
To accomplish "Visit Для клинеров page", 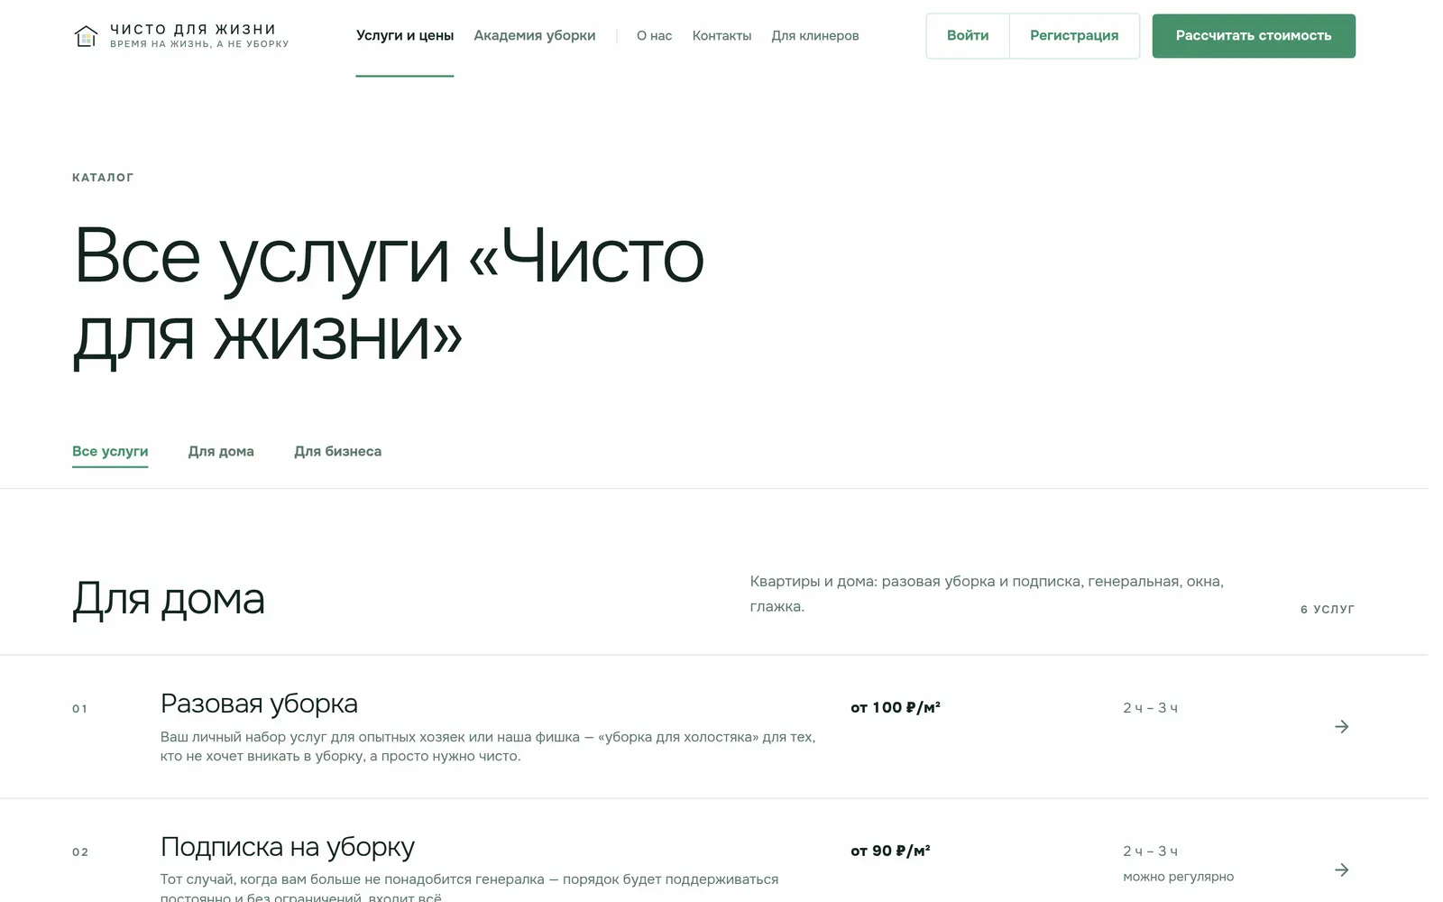I will 815,36.
